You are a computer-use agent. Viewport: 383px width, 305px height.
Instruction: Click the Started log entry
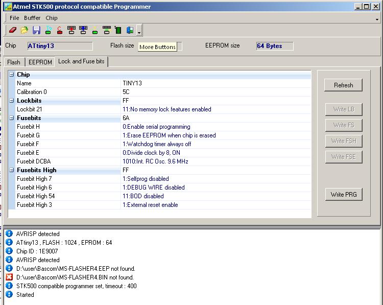coord(25,294)
